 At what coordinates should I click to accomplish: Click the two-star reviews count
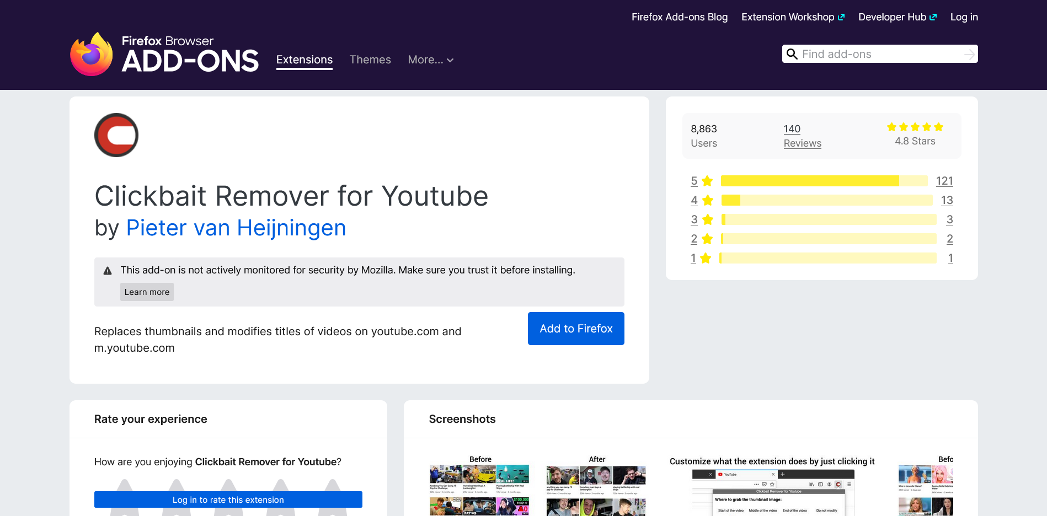(949, 239)
